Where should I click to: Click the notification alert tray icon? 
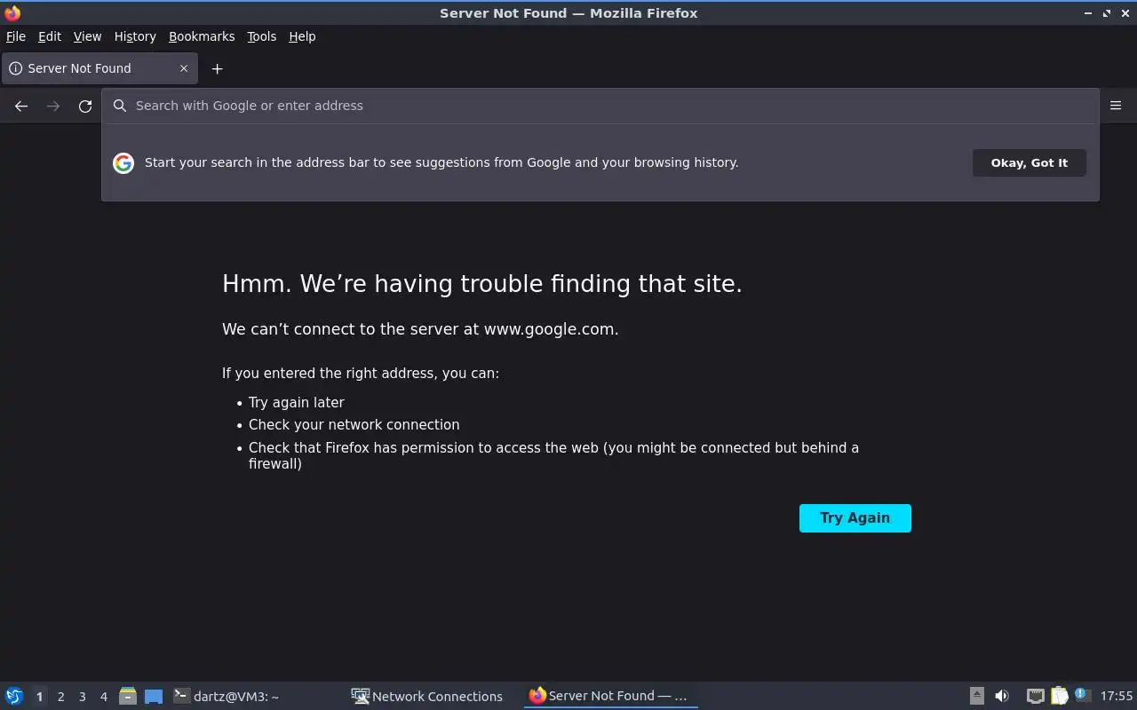click(x=1082, y=695)
